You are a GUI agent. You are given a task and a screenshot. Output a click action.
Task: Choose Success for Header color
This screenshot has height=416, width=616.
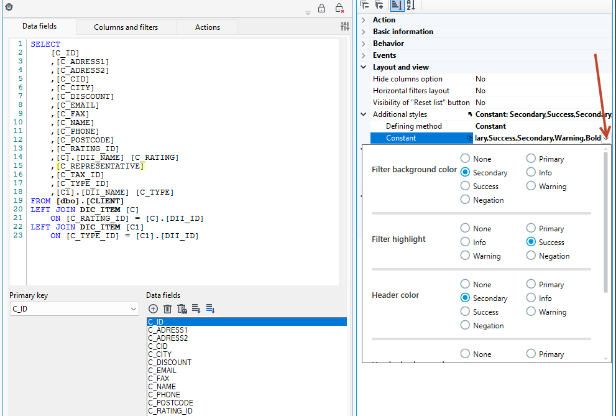pos(465,311)
